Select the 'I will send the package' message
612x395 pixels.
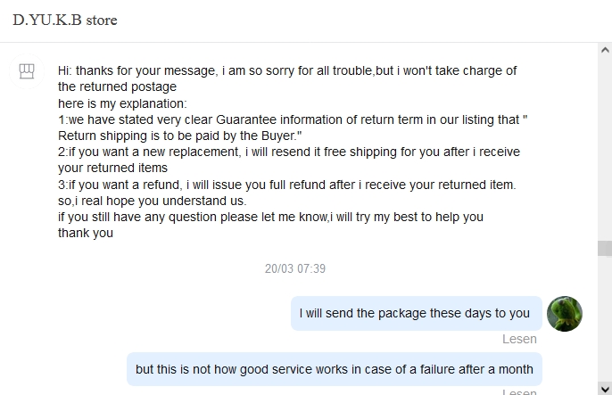click(415, 314)
